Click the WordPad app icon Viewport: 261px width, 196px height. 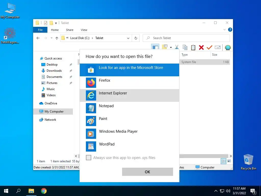coord(91,146)
